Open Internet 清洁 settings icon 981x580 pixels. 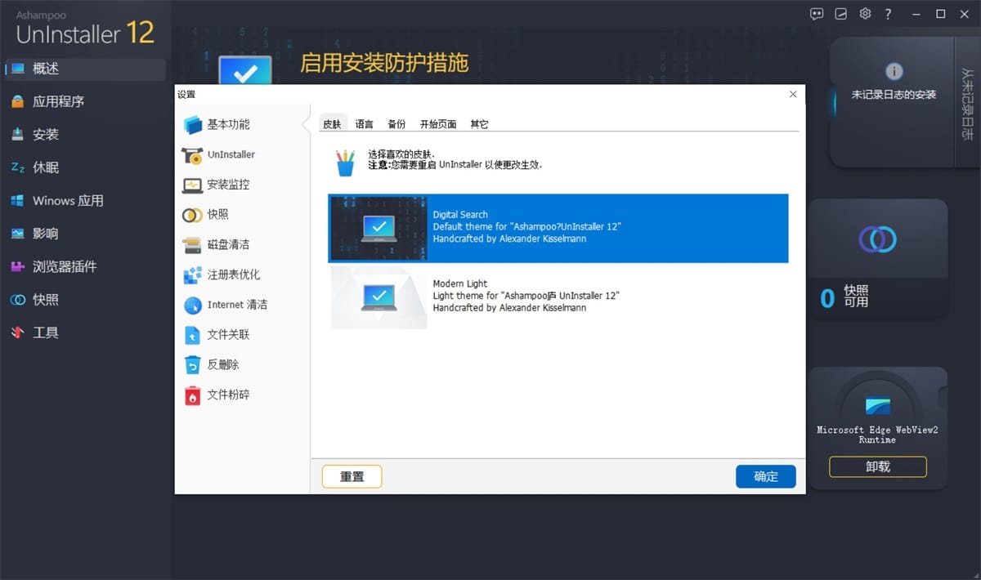(x=193, y=306)
